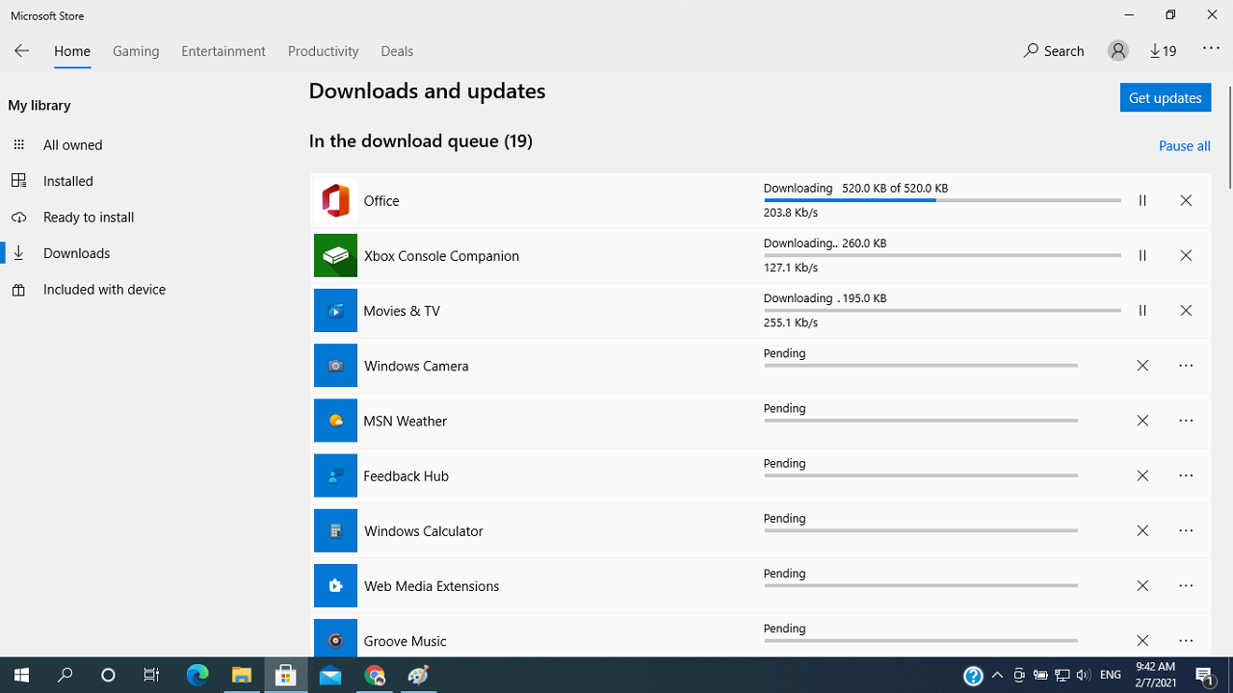Cancel the pending Web Media Extensions update
1233x693 pixels.
click(1142, 585)
